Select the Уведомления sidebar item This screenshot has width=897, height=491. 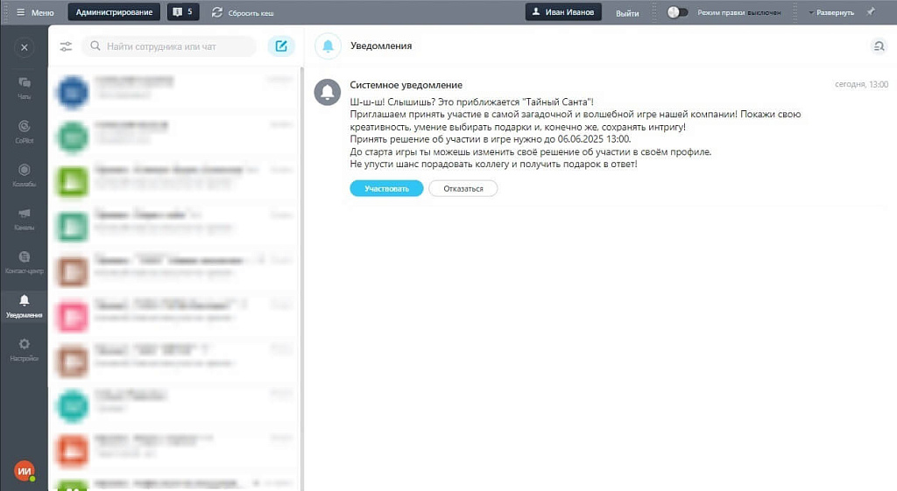tap(24, 305)
